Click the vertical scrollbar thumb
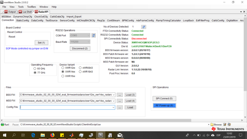 tap(245, 54)
